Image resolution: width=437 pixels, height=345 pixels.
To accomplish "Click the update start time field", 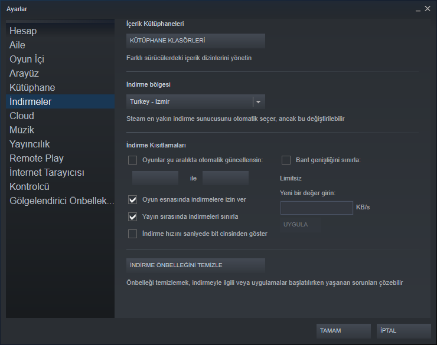I will (x=155, y=178).
